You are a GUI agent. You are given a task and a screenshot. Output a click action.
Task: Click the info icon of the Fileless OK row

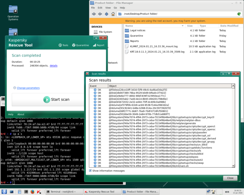pos(95,90)
